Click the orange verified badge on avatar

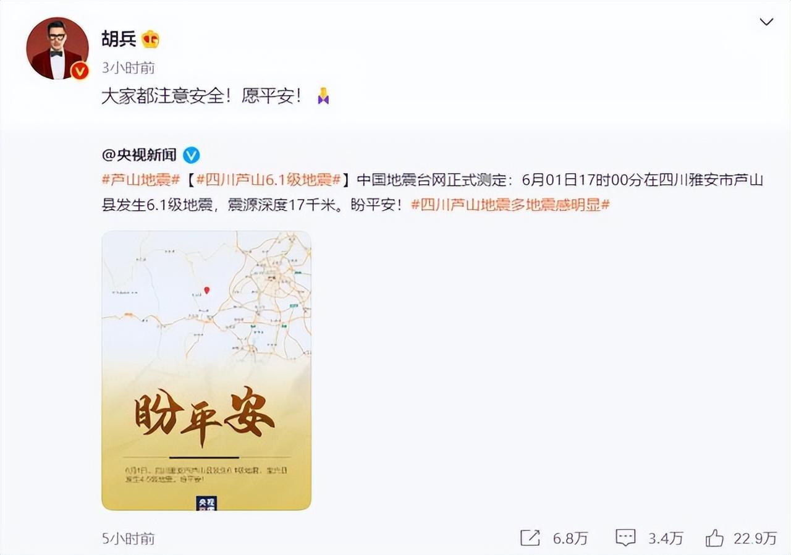click(80, 71)
